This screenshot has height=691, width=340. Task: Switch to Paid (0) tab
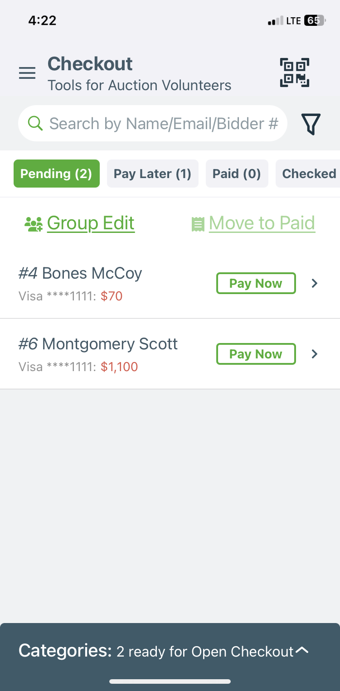[237, 174]
